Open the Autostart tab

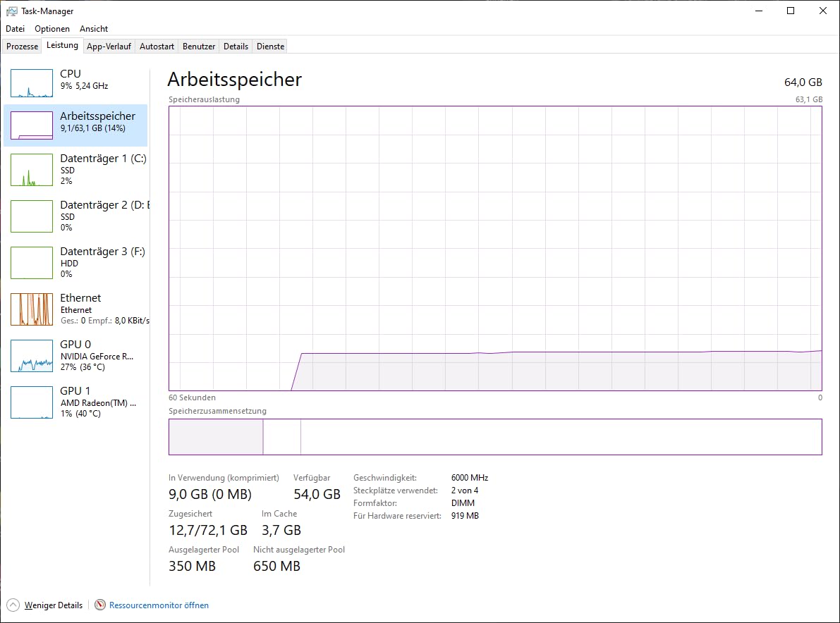(x=157, y=47)
